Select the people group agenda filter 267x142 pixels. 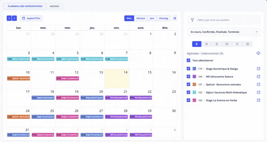coord(206,44)
